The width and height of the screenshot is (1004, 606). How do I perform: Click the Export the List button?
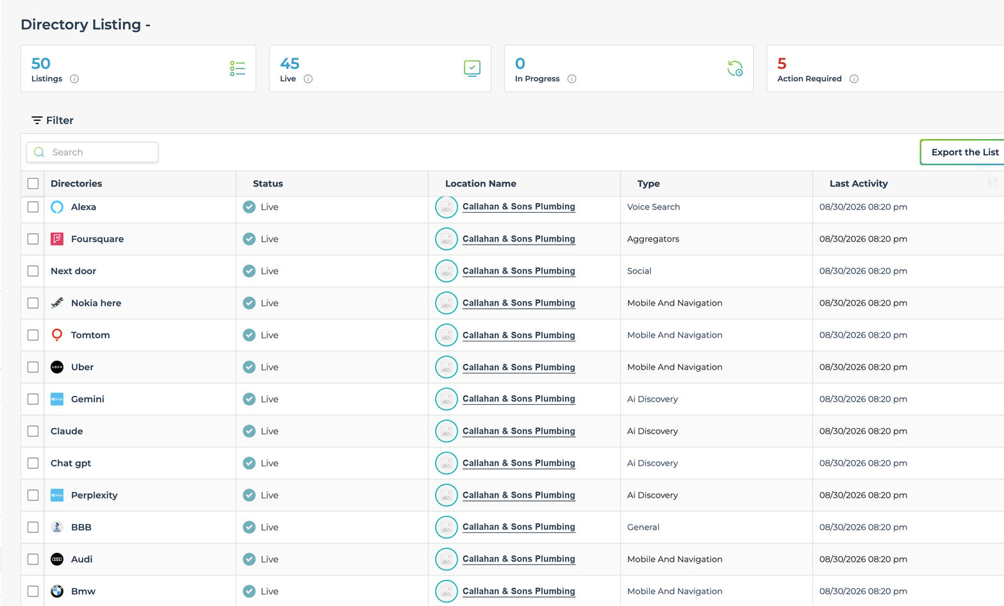pyautogui.click(x=964, y=152)
